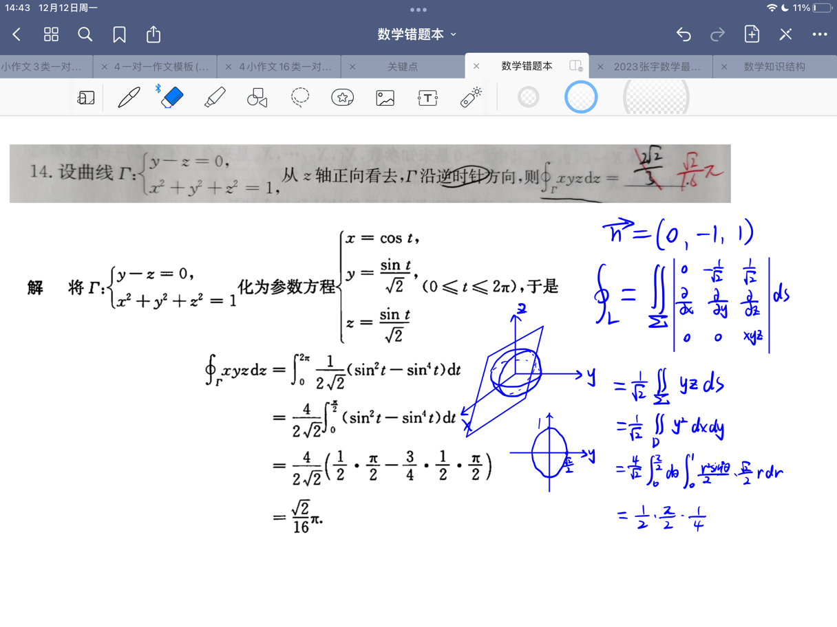Open the Stickers/Elements tool

click(x=342, y=97)
